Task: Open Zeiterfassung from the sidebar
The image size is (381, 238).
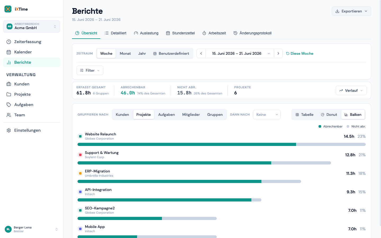Action: click(31, 42)
